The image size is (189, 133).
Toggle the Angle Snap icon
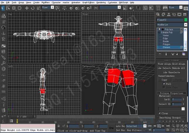[x=77, y=8]
